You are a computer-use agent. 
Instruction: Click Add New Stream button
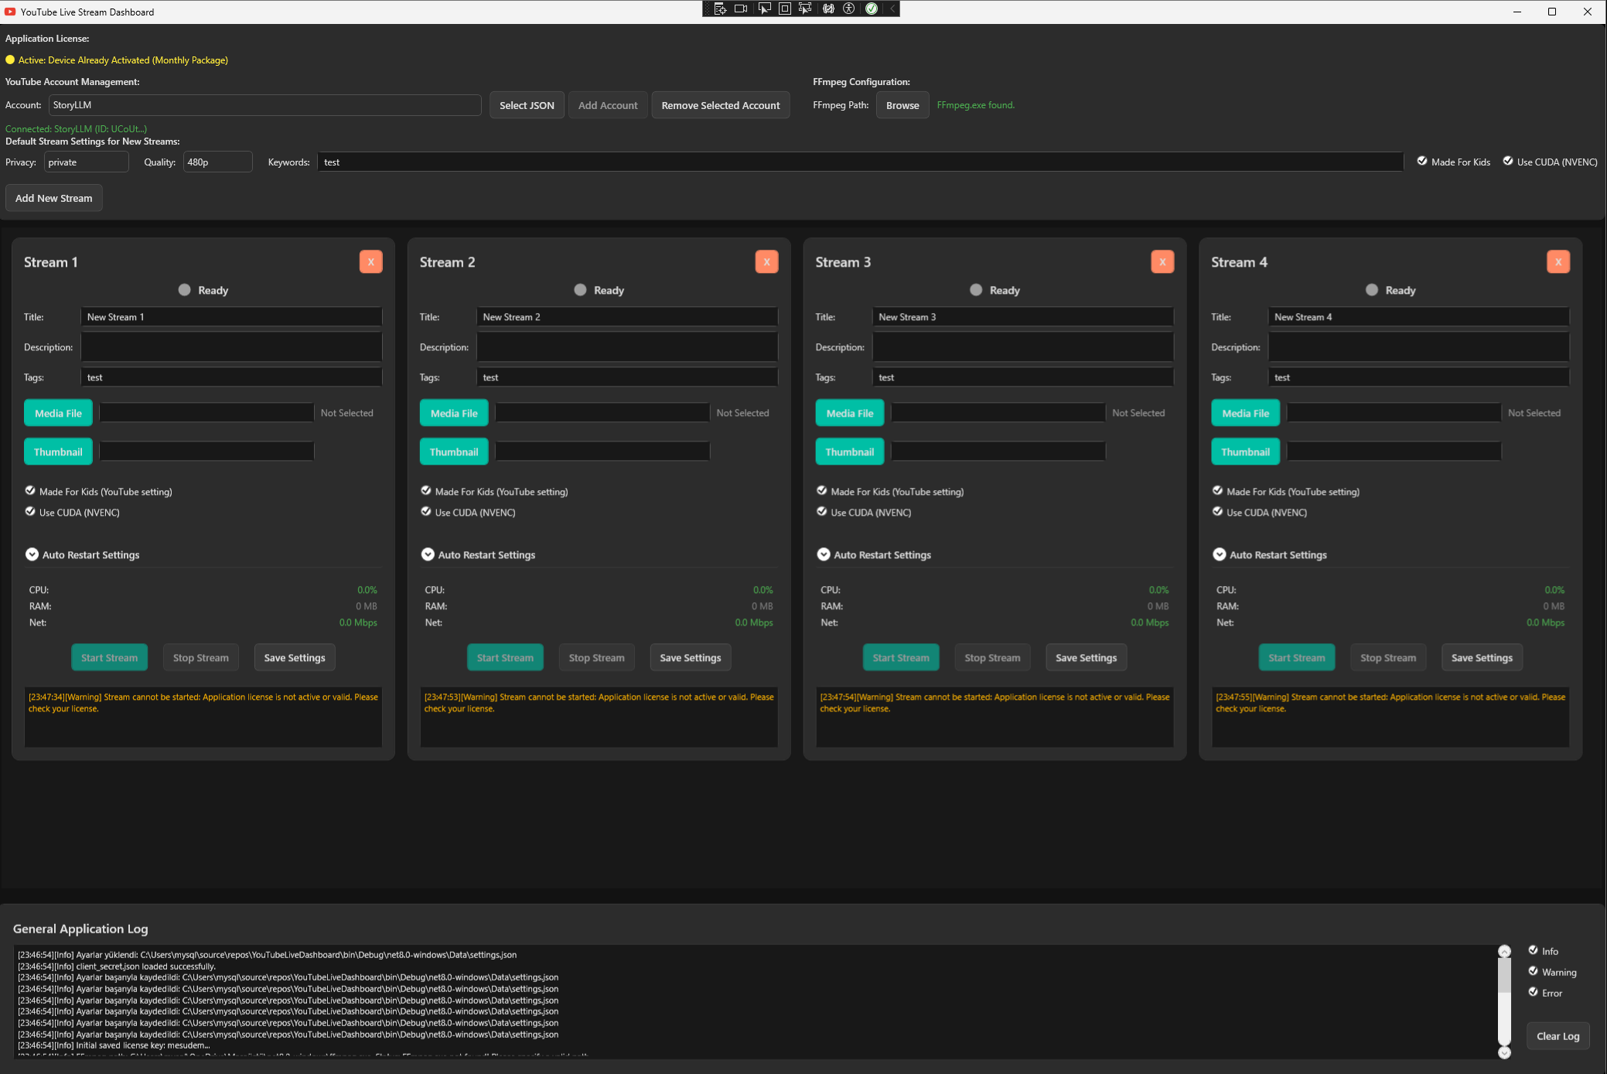click(x=54, y=198)
